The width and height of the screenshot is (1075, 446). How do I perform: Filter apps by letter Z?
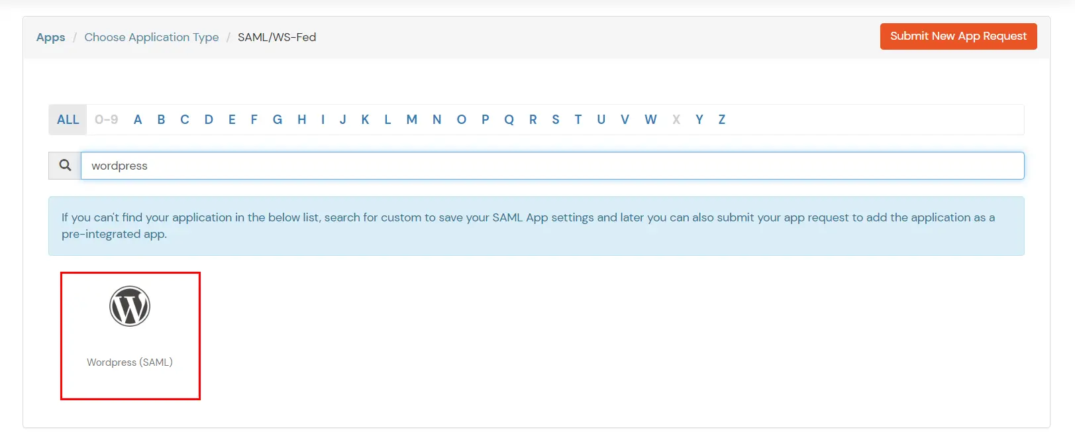click(x=722, y=120)
